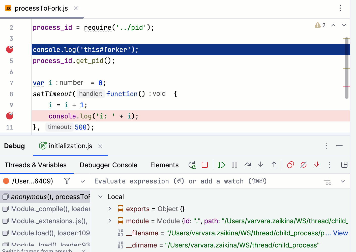
Task: Open the thread selector dropdown
Action: pyautogui.click(x=83, y=181)
